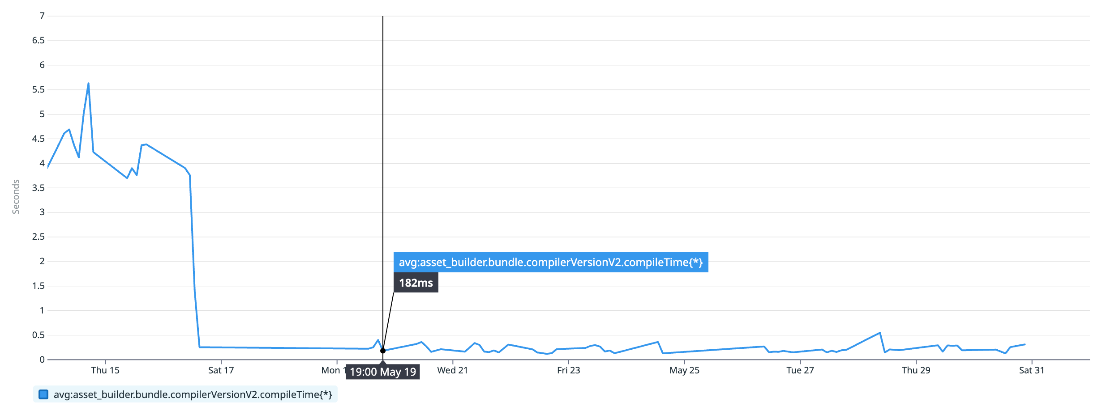Click the black hovered data point

tap(383, 351)
